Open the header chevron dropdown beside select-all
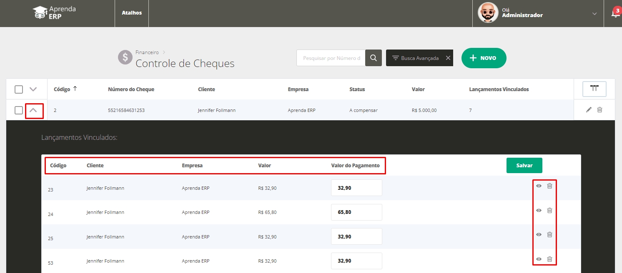 tap(33, 89)
